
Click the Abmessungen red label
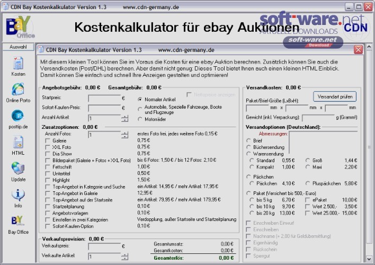point(273,134)
